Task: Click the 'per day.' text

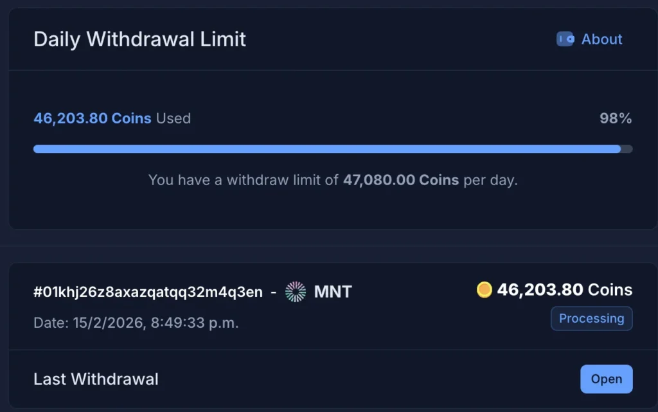Action: coord(490,180)
